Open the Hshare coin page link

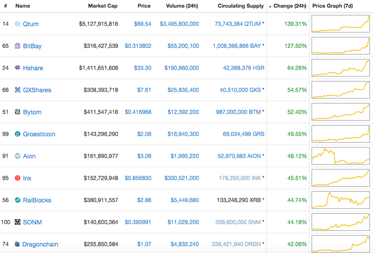click(33, 68)
